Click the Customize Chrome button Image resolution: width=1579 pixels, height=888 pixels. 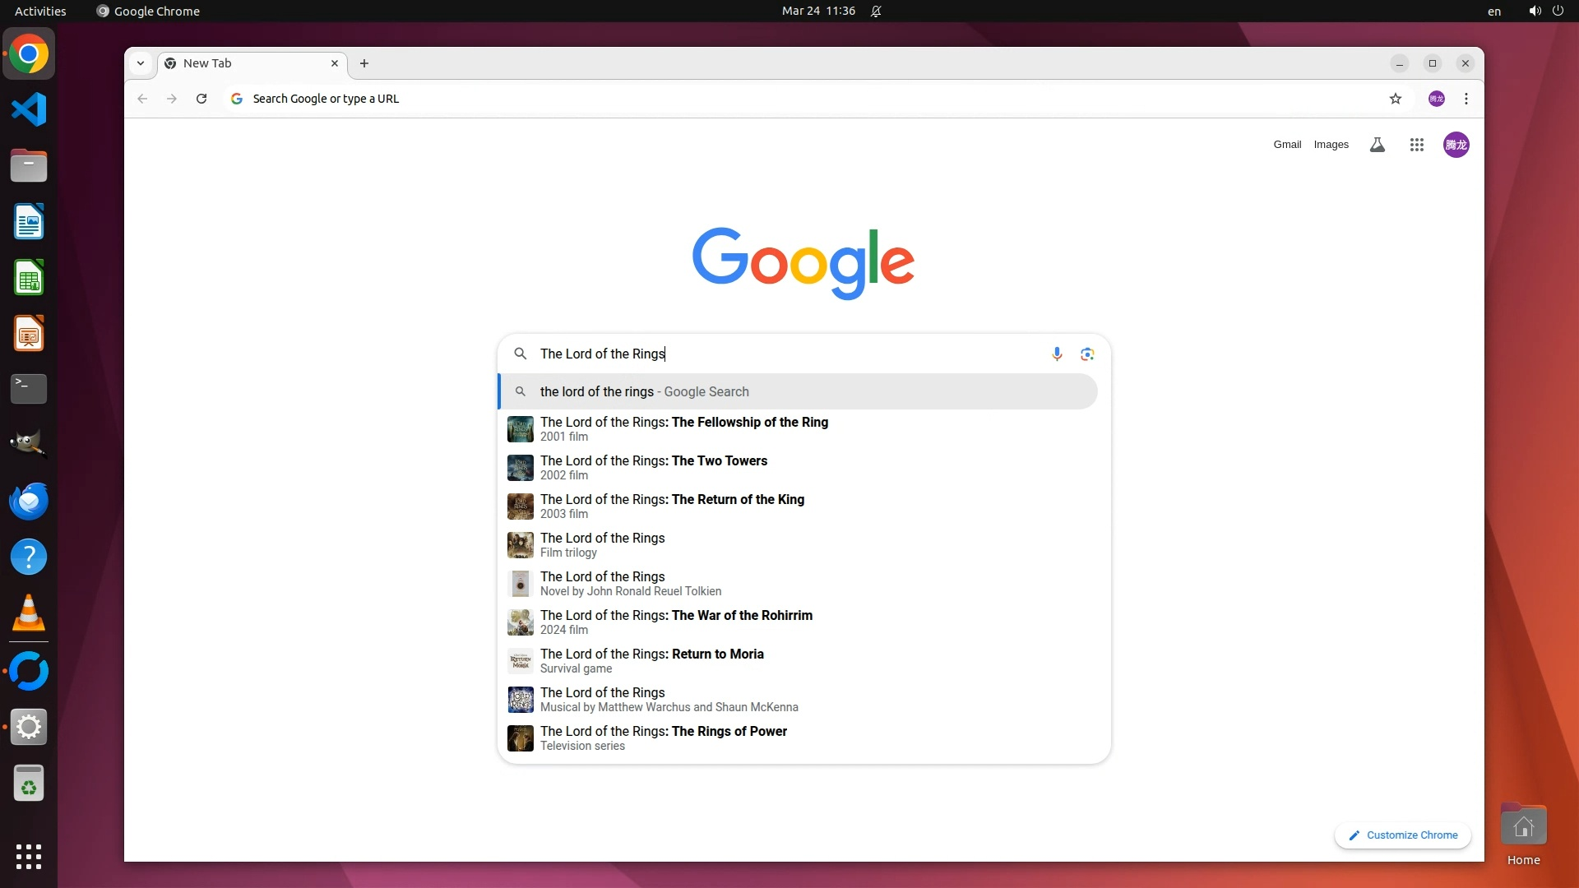click(x=1403, y=835)
